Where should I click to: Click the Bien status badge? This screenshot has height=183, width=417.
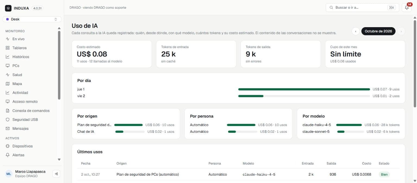coord(384,175)
